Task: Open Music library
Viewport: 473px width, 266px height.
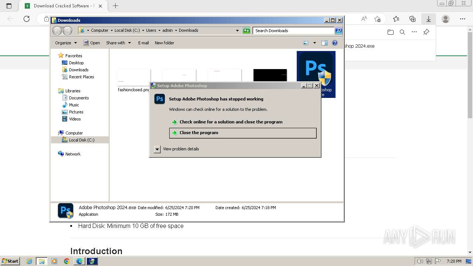Action: pyautogui.click(x=74, y=105)
